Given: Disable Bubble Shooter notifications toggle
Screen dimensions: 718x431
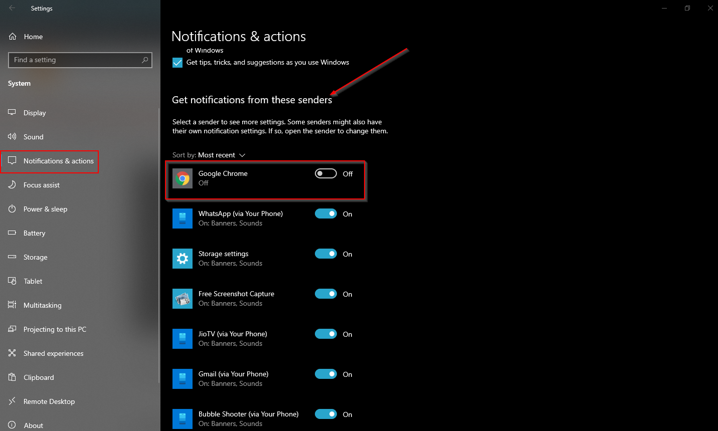Looking at the screenshot, I should coord(326,414).
